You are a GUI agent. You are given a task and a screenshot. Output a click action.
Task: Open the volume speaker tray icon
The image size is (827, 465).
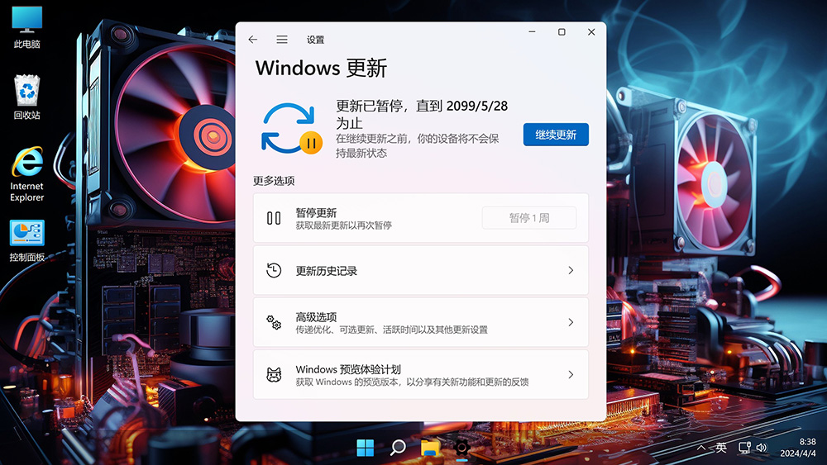pyautogui.click(x=762, y=448)
